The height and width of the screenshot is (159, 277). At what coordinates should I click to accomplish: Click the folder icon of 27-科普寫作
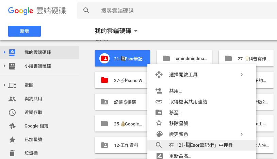228,58
